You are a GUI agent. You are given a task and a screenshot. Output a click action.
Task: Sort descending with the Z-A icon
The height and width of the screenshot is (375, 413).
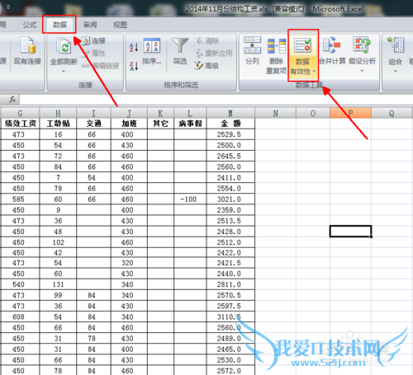point(134,66)
